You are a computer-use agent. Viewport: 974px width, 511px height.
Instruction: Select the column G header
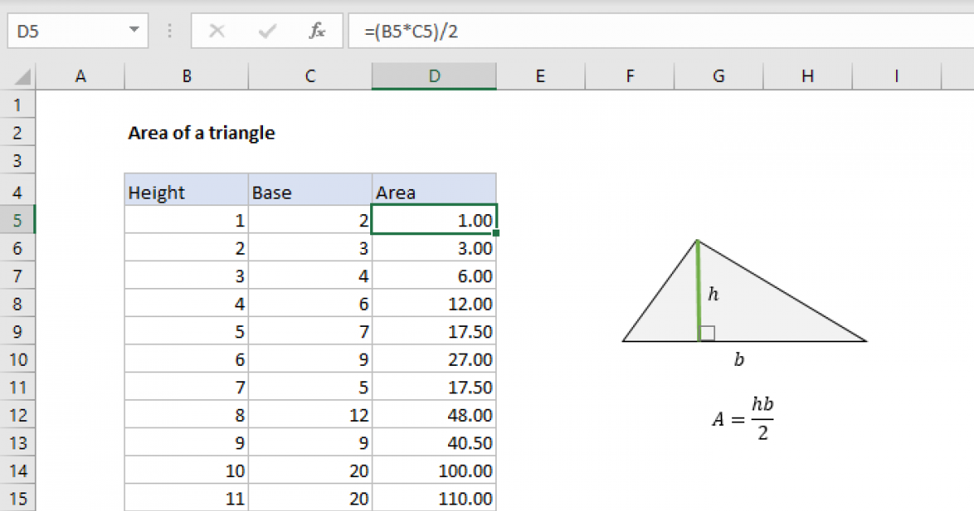[x=718, y=75]
